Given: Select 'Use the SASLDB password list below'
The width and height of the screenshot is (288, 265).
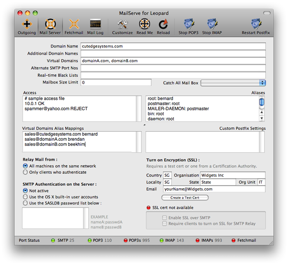Looking at the screenshot, I should click(x=25, y=204).
